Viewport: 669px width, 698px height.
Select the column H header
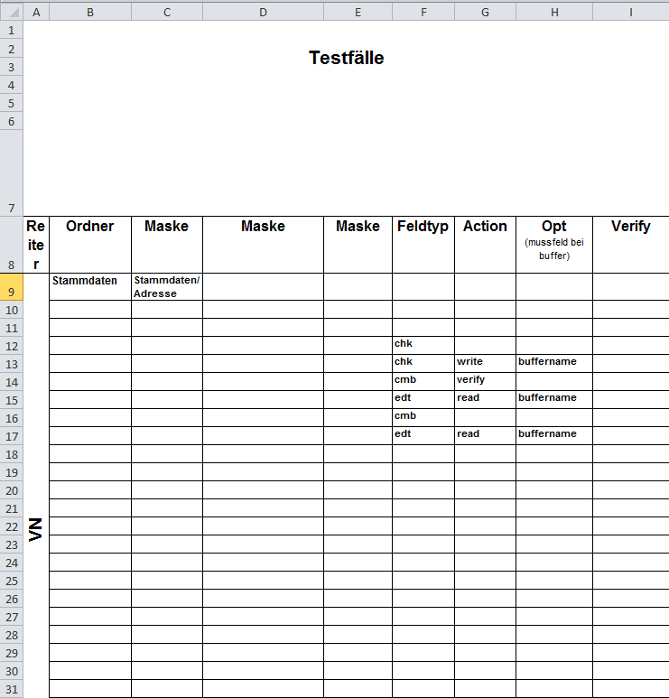point(553,11)
